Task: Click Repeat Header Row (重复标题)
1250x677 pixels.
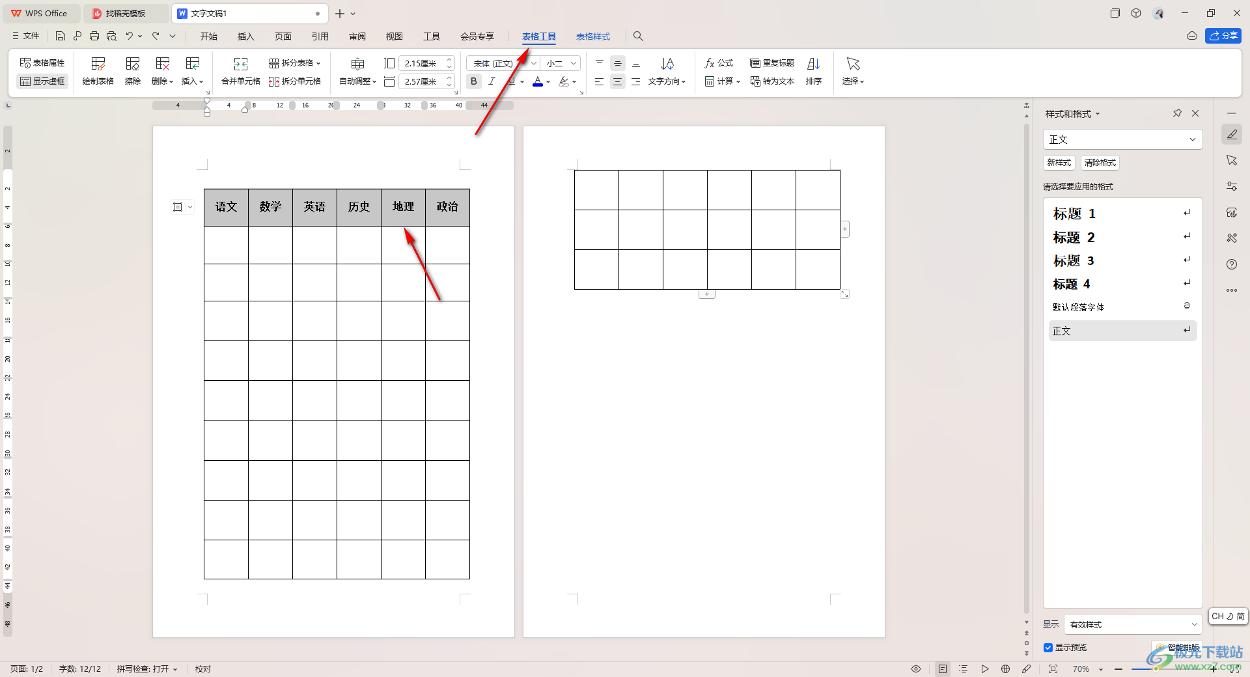Action: (772, 62)
